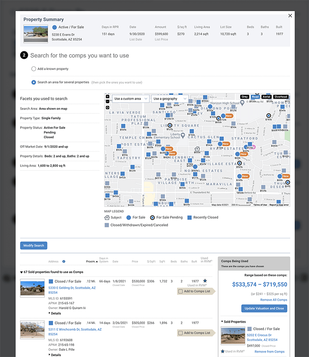Open the 5330 E Gelding Dr photo
309x357 pixels.
tap(32, 288)
